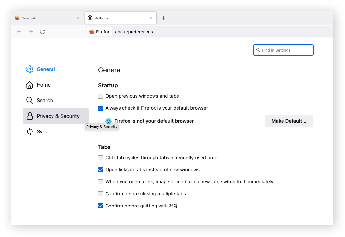The width and height of the screenshot is (345, 237).
Task: Disable Always check if Firefox is your default browser
Action: click(x=101, y=108)
